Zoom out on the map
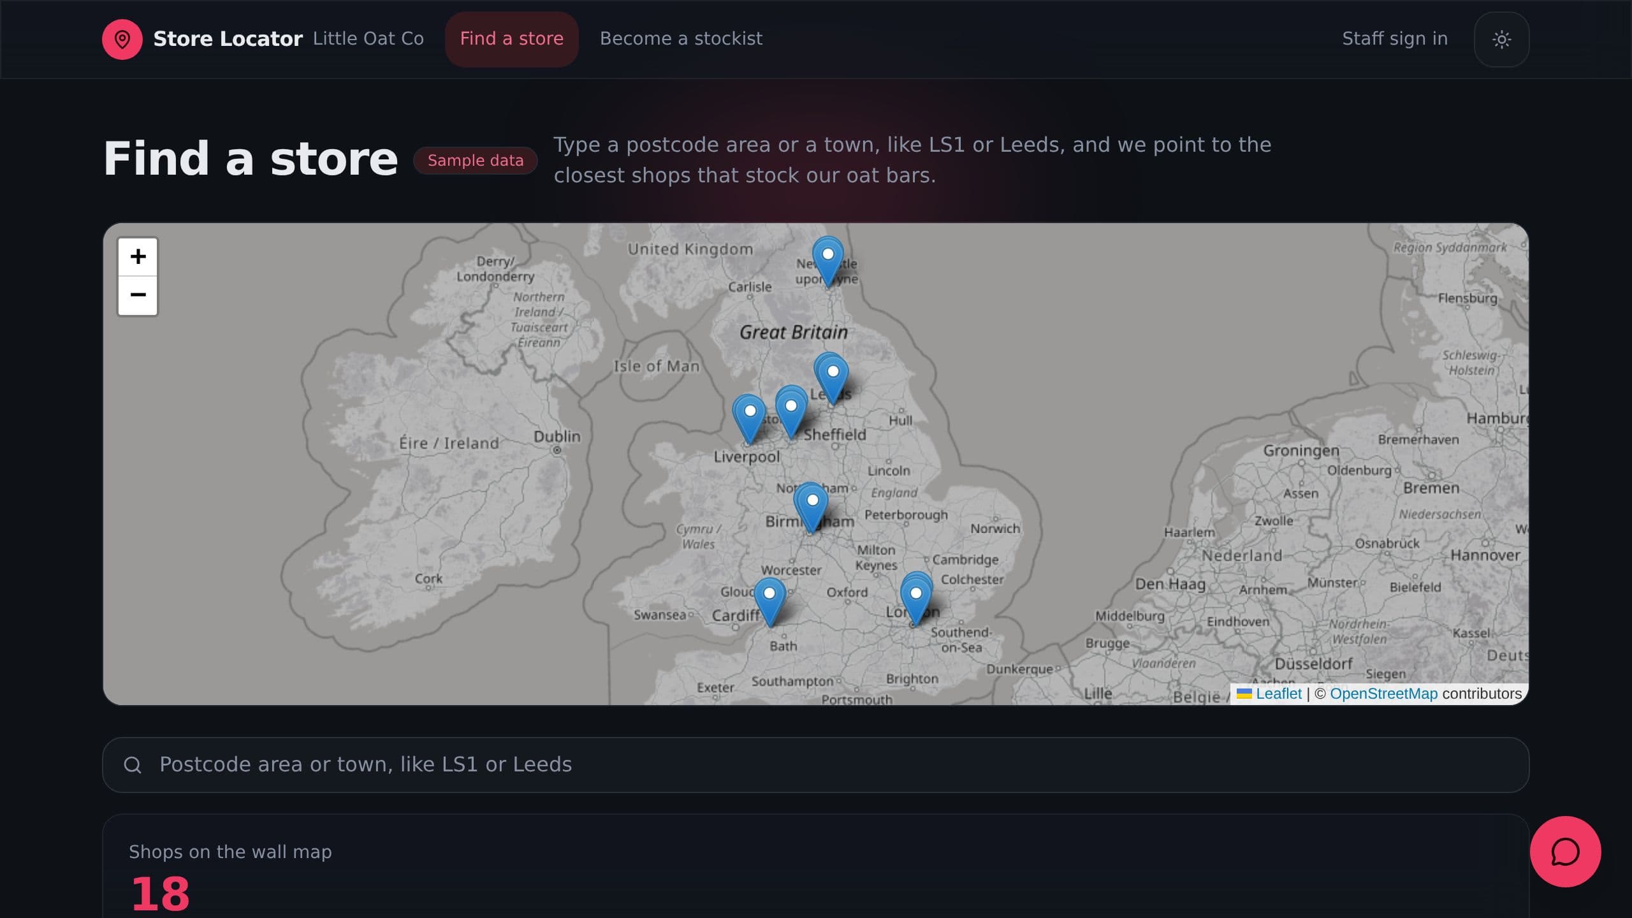Viewport: 1632px width, 918px height. click(x=138, y=296)
